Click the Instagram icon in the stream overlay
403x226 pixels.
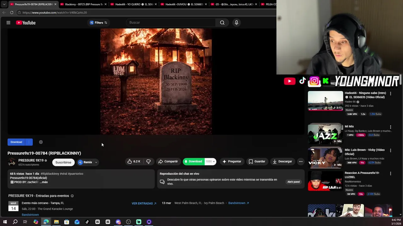tap(314, 81)
